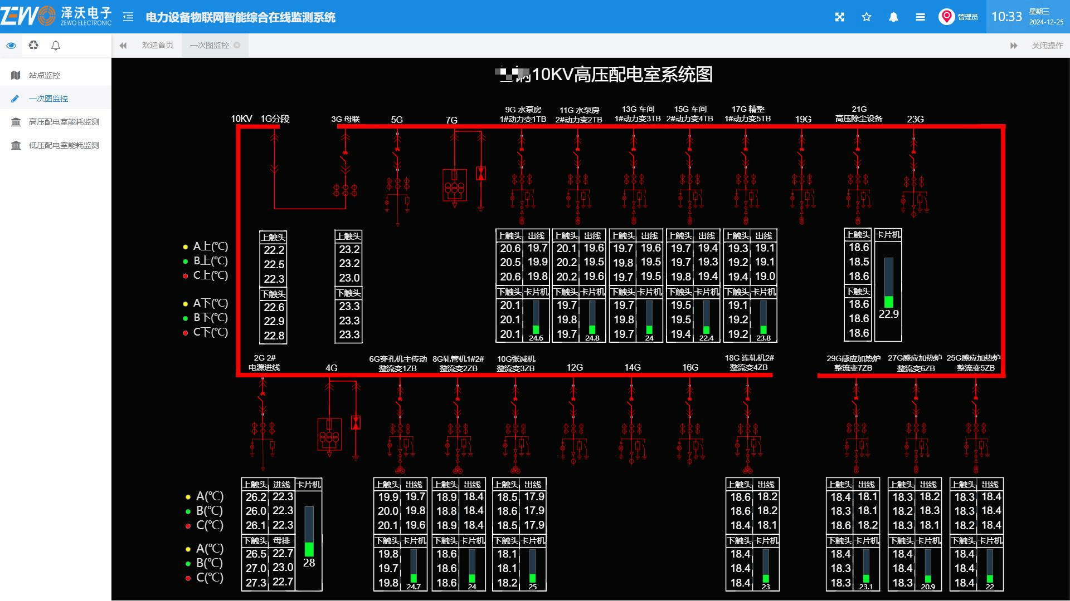Click the alarm bell icon in sidebar top
The image size is (1070, 601).
[x=56, y=46]
